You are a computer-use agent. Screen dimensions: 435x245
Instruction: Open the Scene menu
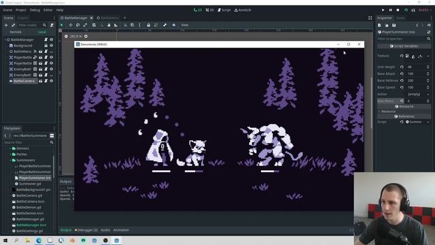click(x=7, y=10)
